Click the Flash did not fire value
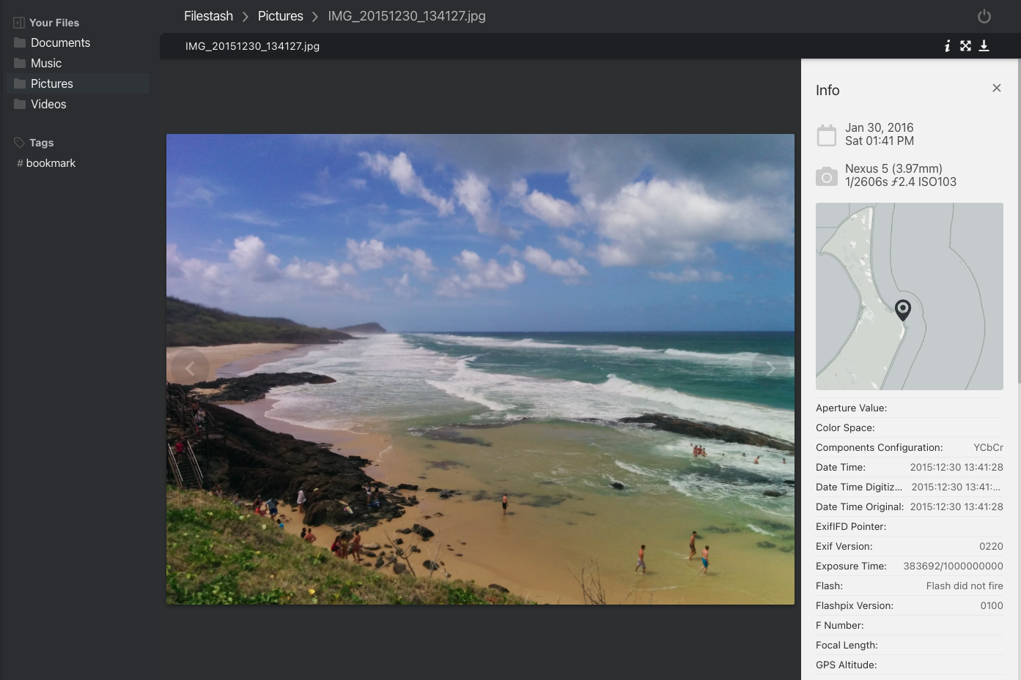The width and height of the screenshot is (1021, 680). (x=965, y=586)
